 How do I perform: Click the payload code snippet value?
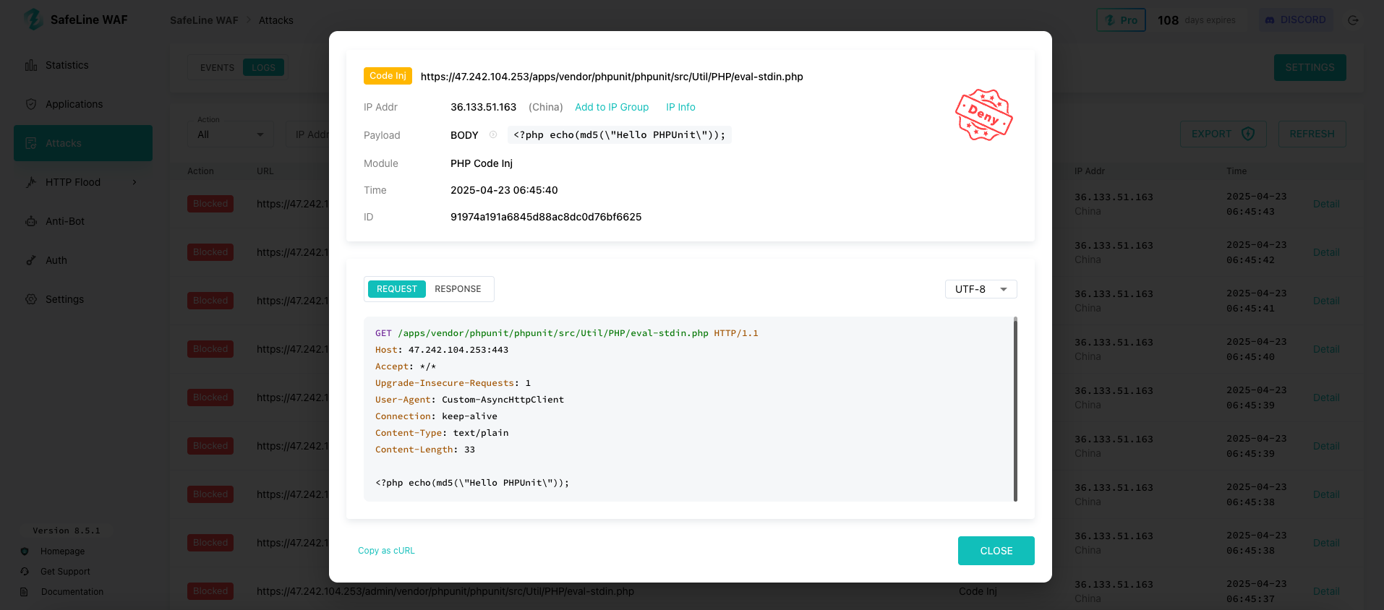point(620,134)
